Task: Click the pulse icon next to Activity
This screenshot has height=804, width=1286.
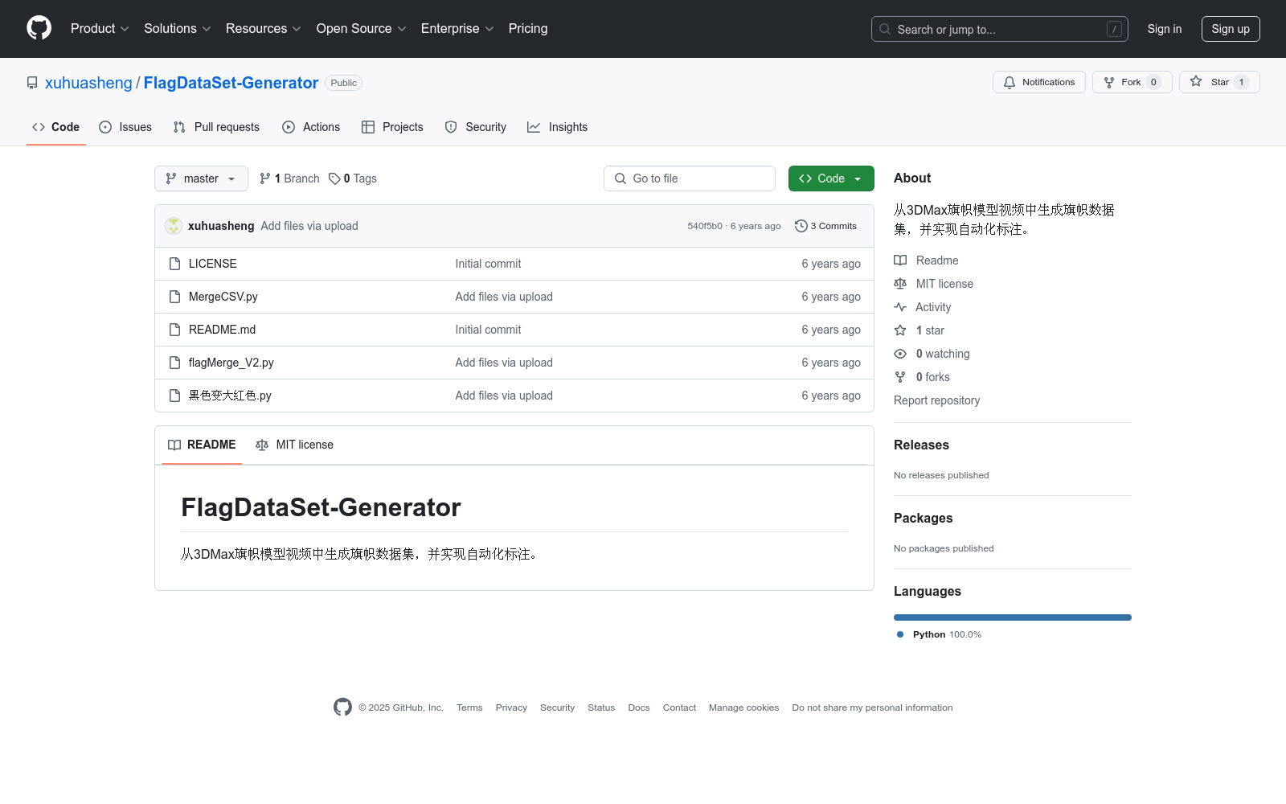Action: click(900, 307)
